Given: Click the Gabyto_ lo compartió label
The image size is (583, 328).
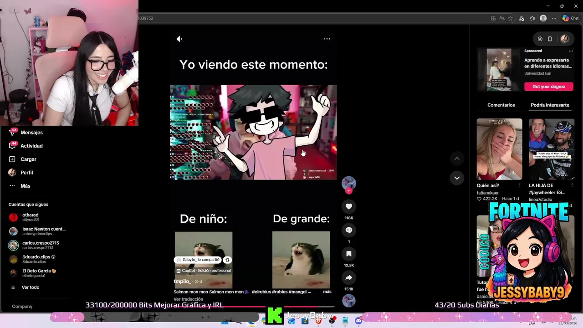Looking at the screenshot, I should 198,260.
